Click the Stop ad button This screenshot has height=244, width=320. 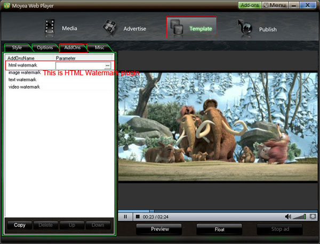[280, 229]
